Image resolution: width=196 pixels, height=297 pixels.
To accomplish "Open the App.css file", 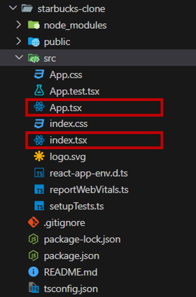I will [66, 75].
